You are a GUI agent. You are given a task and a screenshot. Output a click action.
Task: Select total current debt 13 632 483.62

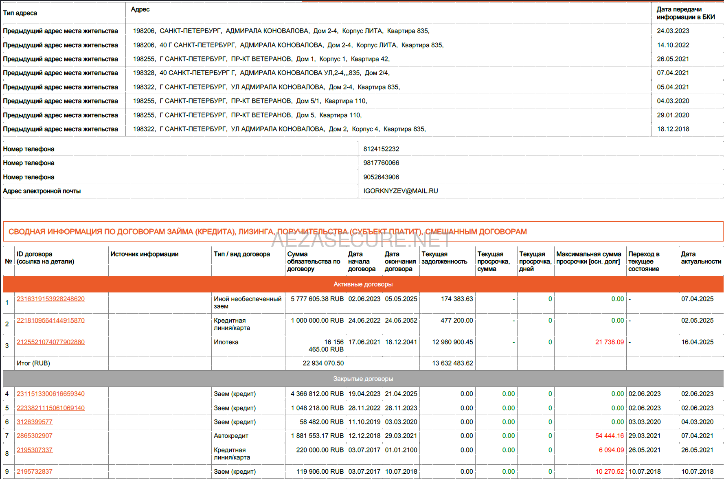pos(453,363)
